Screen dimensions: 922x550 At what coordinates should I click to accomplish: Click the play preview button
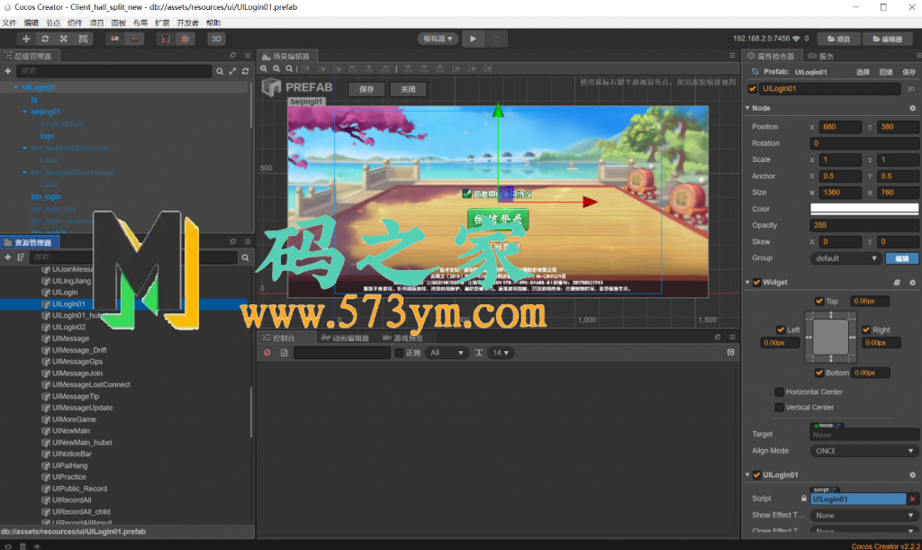(473, 39)
